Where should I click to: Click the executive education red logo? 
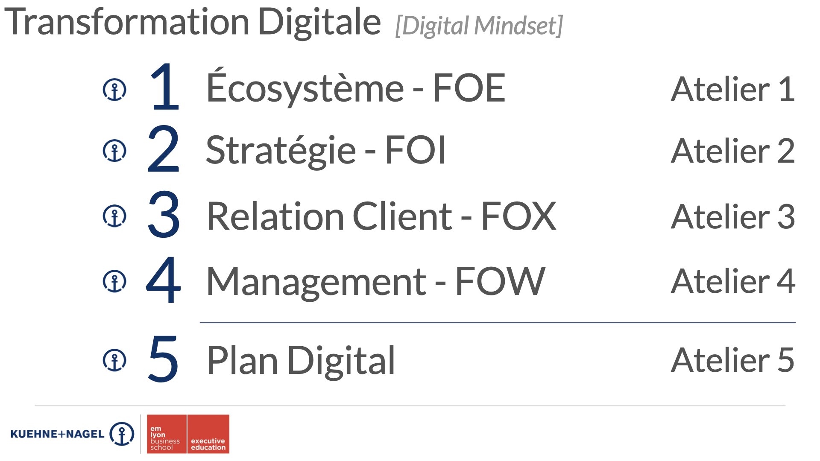(x=208, y=434)
